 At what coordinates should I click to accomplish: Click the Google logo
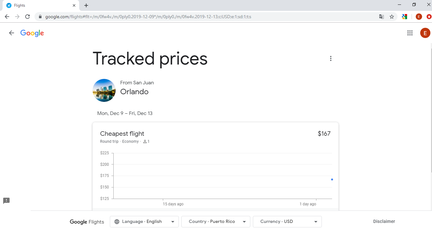point(32,33)
